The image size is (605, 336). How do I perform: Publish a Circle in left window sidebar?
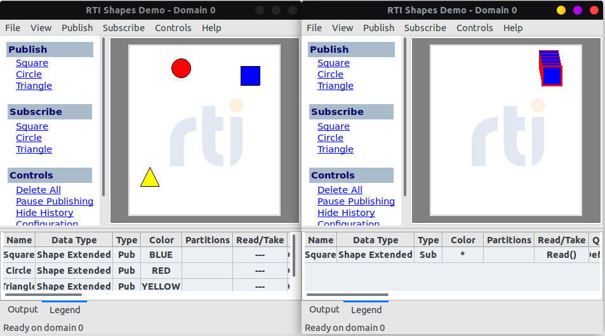point(29,74)
